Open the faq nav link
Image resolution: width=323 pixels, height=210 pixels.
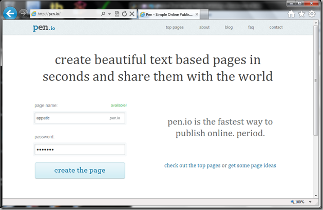[251, 27]
